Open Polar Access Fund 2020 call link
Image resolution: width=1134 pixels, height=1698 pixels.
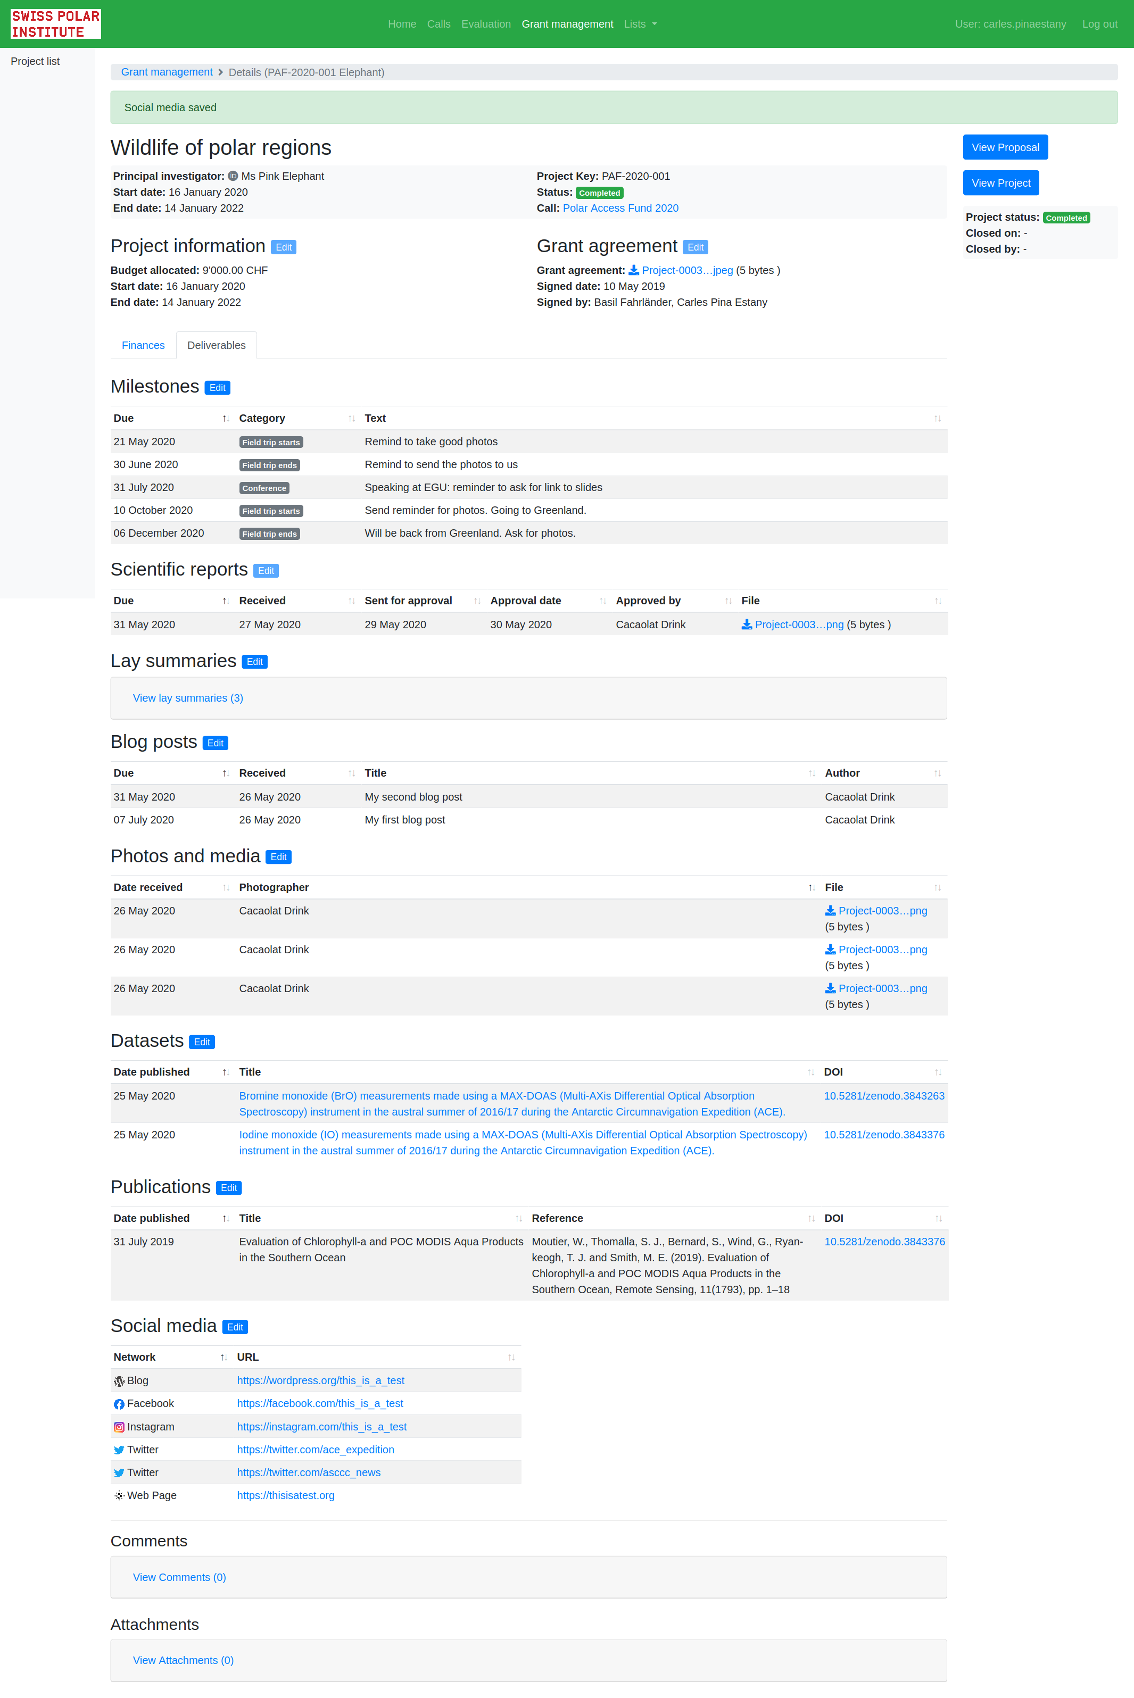click(x=620, y=208)
